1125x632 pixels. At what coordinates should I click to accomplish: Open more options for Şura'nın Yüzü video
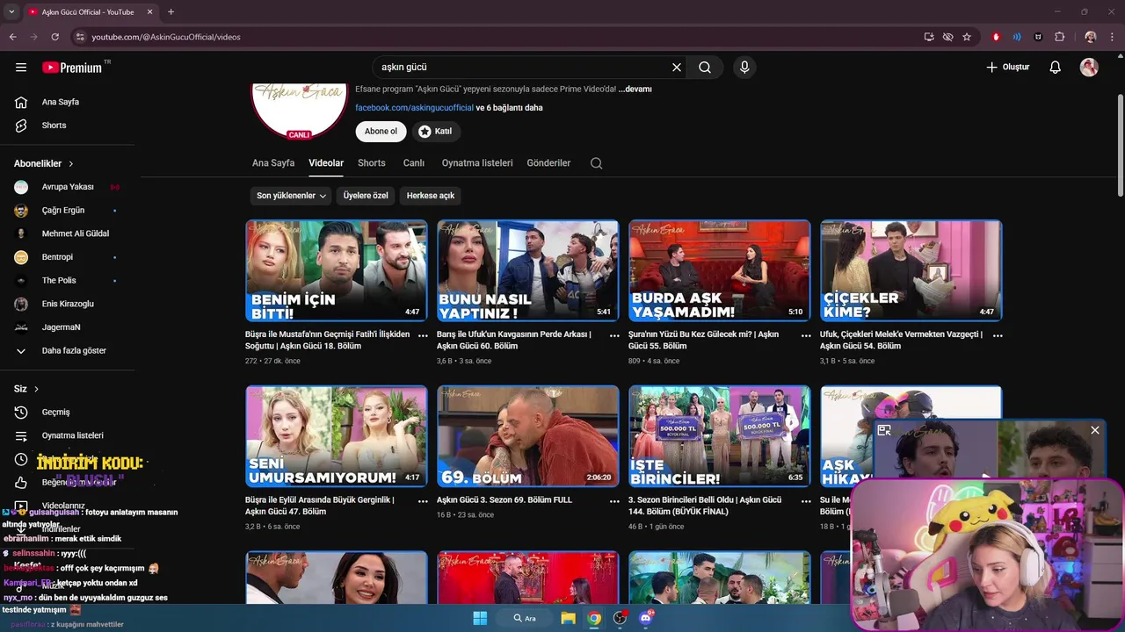point(806,335)
